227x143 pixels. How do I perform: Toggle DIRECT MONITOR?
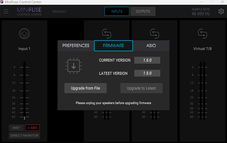(x=24, y=135)
